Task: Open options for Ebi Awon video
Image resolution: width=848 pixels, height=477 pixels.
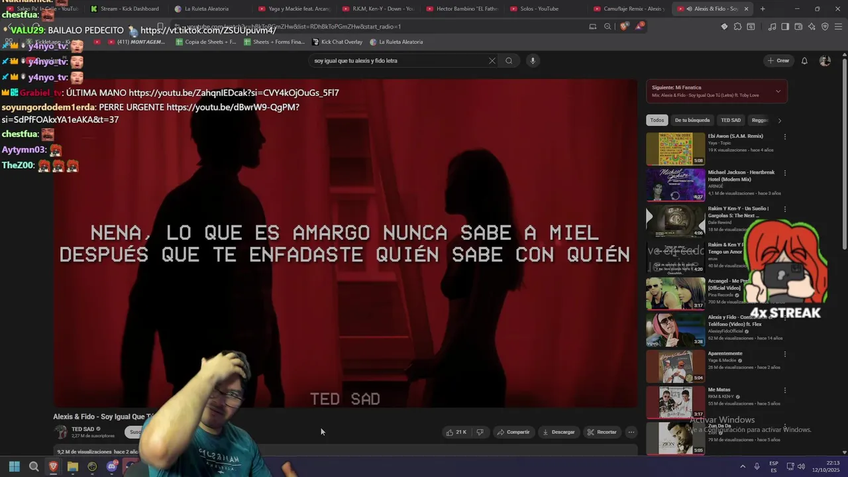Action: pyautogui.click(x=785, y=136)
